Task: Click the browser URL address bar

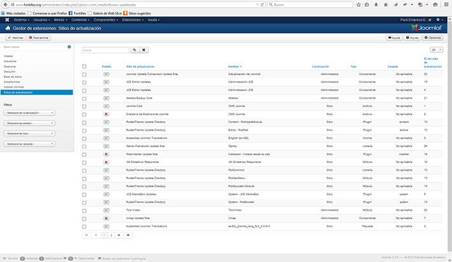Action: pos(136,4)
